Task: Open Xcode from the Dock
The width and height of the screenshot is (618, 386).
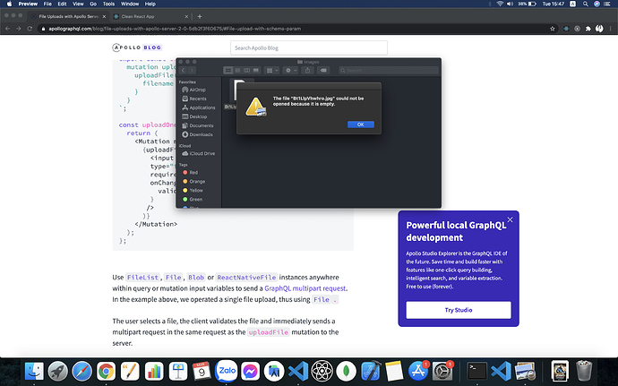Action: tap(371, 371)
